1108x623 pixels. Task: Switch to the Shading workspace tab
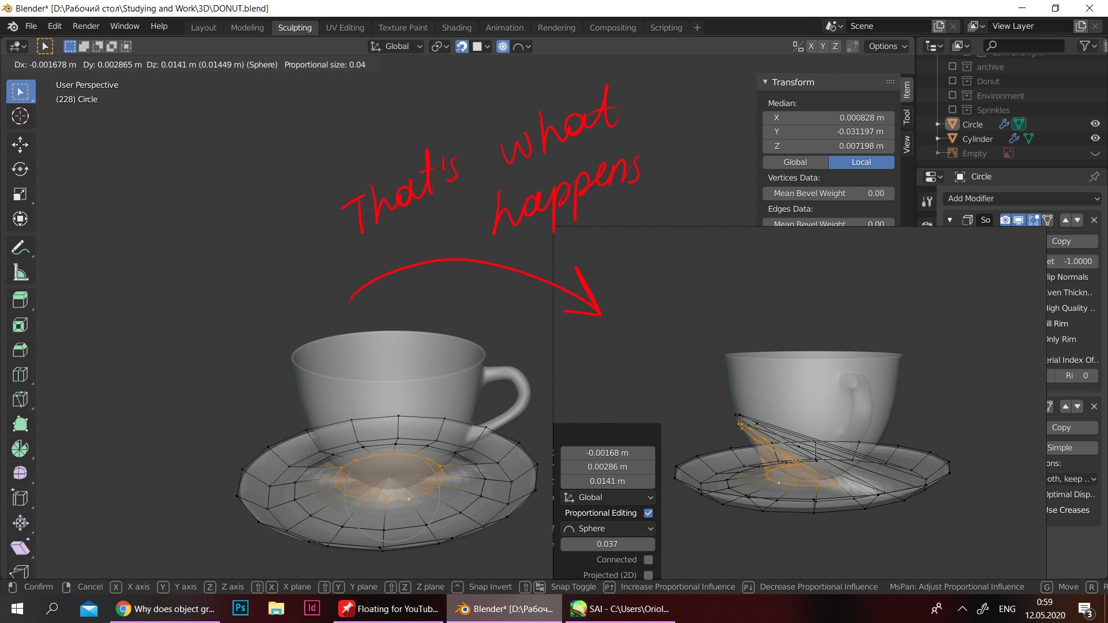pyautogui.click(x=456, y=28)
